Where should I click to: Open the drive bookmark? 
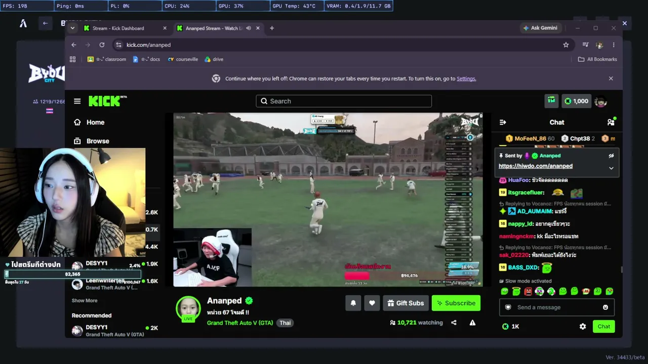(214, 59)
